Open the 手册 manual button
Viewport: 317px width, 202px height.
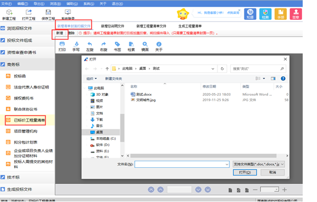click(281, 14)
